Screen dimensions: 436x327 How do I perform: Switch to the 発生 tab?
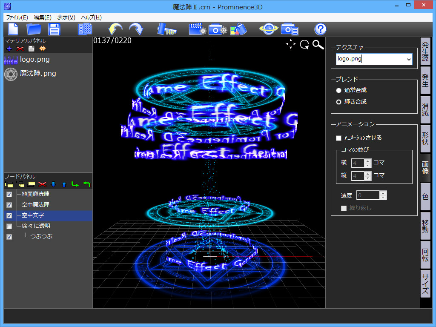(425, 80)
